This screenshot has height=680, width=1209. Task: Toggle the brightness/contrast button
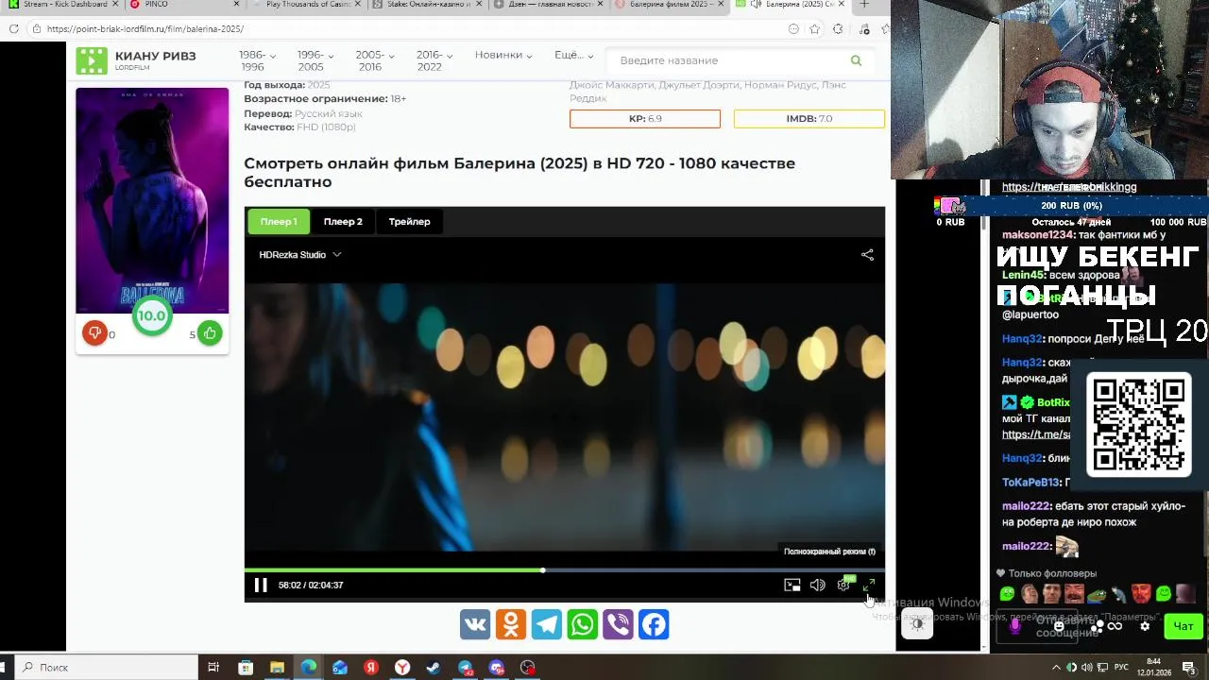(917, 624)
